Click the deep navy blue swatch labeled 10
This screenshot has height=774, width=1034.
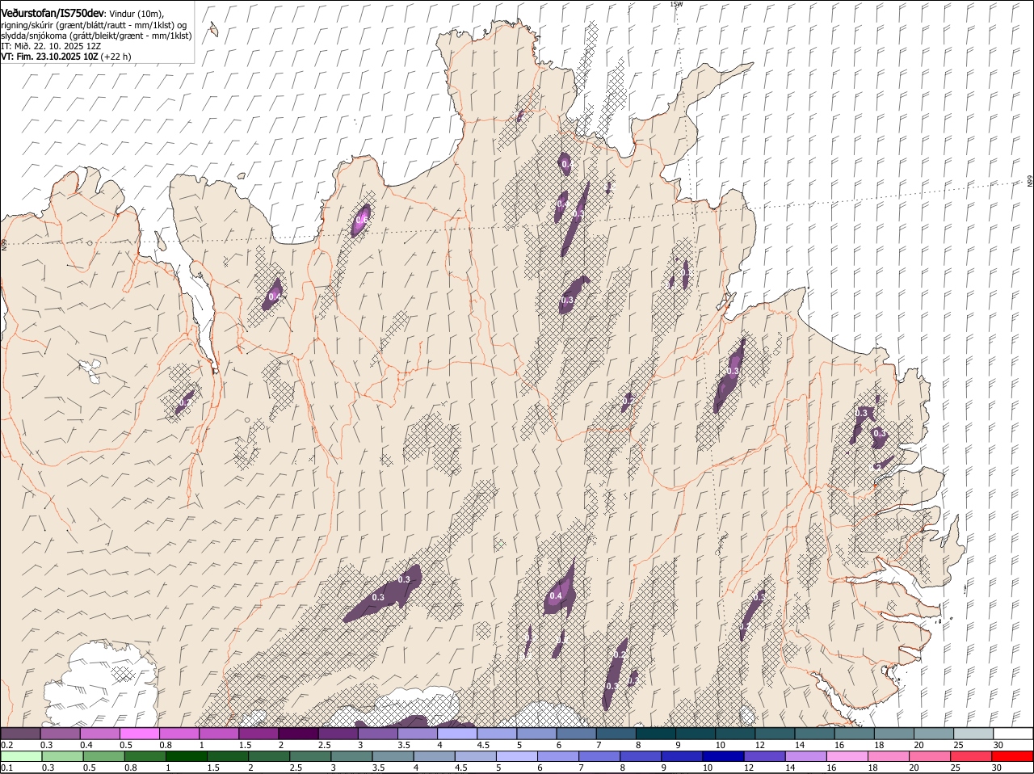[723, 756]
